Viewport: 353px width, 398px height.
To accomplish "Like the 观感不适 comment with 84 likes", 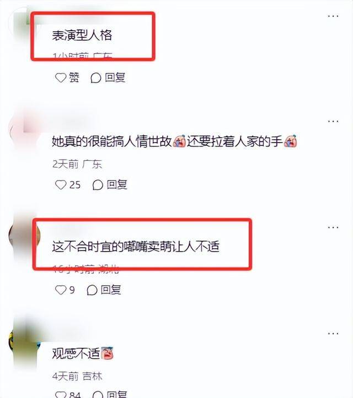I will 61,395.
